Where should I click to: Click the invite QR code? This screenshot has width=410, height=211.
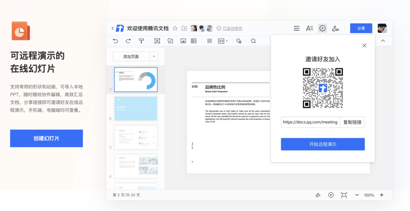(323, 88)
